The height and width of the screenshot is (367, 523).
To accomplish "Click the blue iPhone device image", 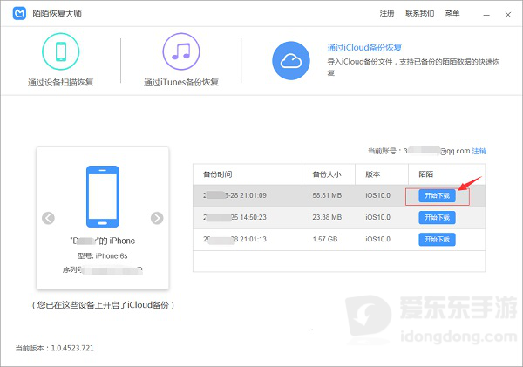I will pyautogui.click(x=102, y=196).
